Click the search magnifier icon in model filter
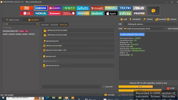This screenshot has width=178, height=100. tap(38, 24)
